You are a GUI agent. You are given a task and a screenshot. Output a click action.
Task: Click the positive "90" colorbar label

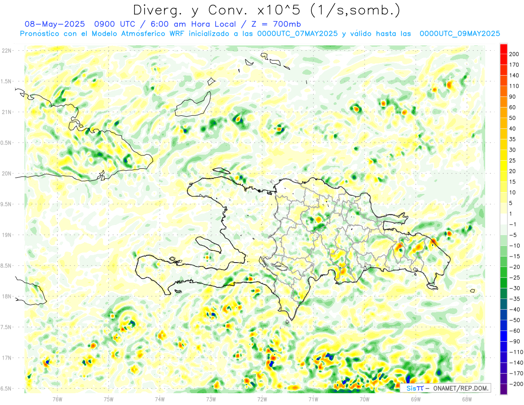[513, 97]
